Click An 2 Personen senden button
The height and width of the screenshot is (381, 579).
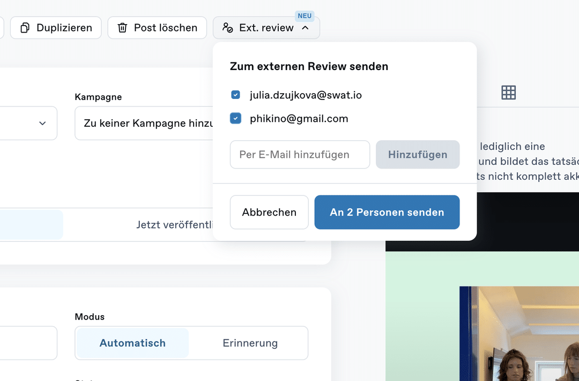[387, 212]
